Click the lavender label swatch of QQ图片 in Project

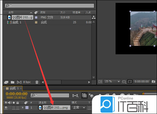pyautogui.click(x=36, y=18)
